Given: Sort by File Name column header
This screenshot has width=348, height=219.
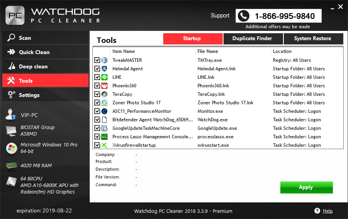Looking at the screenshot, I should (208, 51).
